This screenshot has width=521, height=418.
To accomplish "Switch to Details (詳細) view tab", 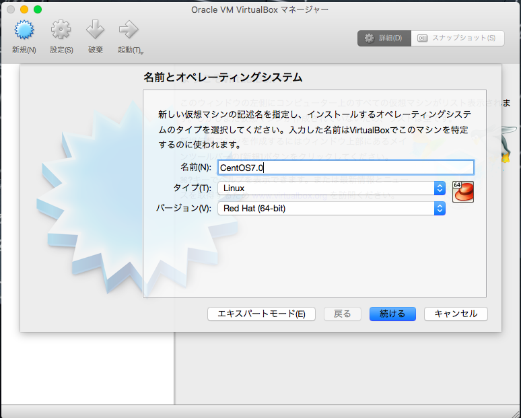I will [384, 38].
